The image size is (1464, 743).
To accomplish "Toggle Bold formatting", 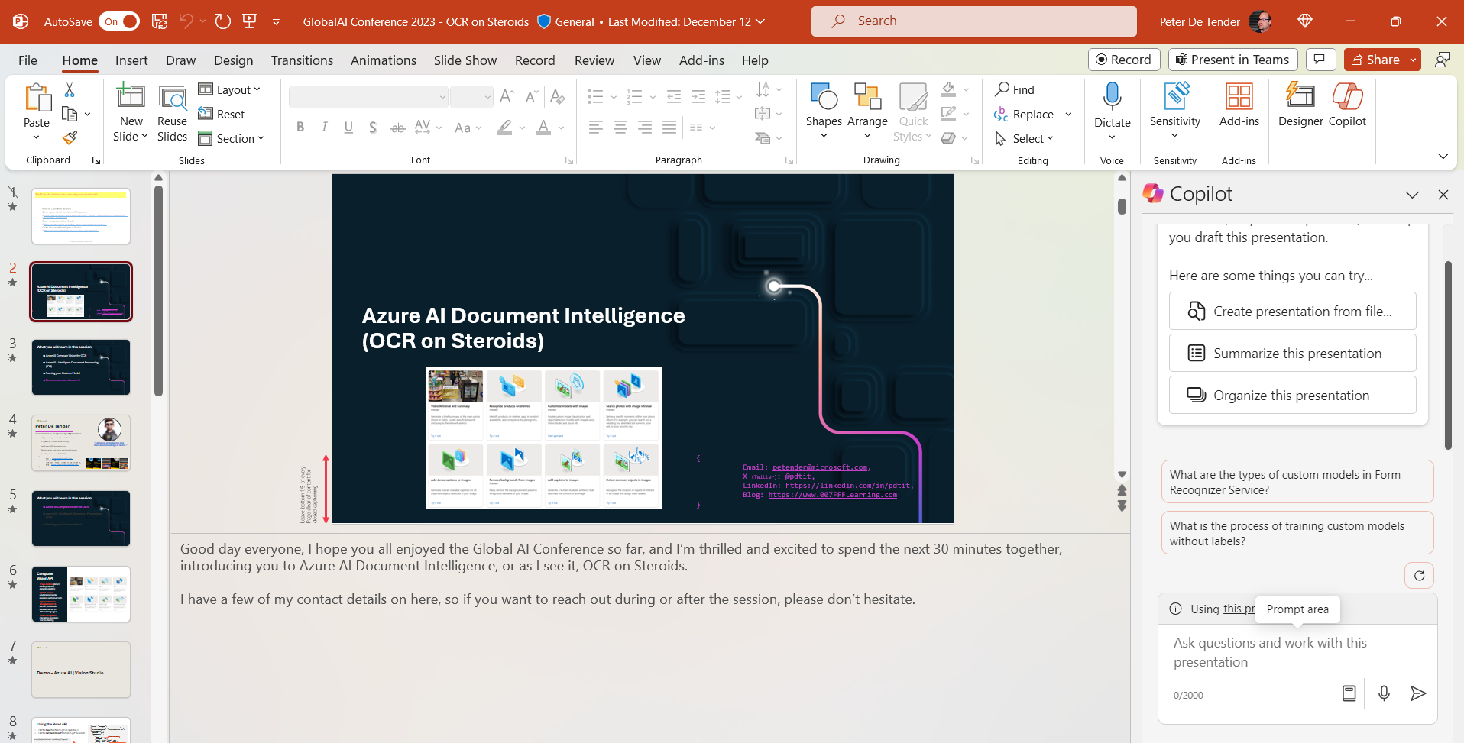I will click(x=300, y=128).
